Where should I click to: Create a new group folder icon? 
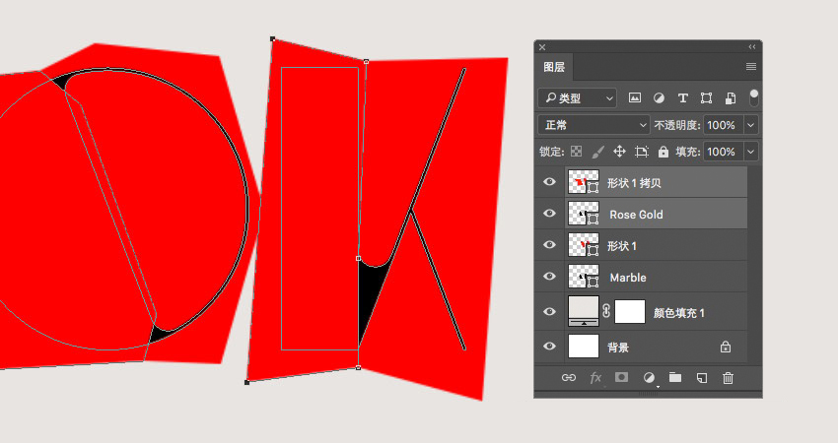click(x=675, y=377)
